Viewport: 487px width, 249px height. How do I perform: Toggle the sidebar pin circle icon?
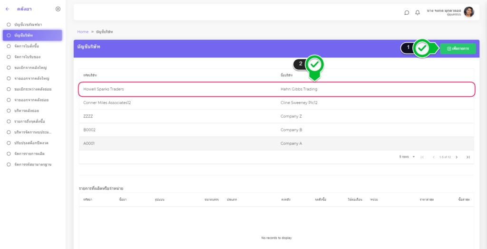pos(58,9)
